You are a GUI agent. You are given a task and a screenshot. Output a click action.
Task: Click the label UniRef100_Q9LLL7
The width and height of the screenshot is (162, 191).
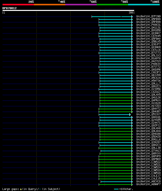(148, 84)
